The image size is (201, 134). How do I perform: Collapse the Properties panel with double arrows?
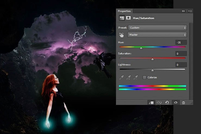(x=183, y=11)
